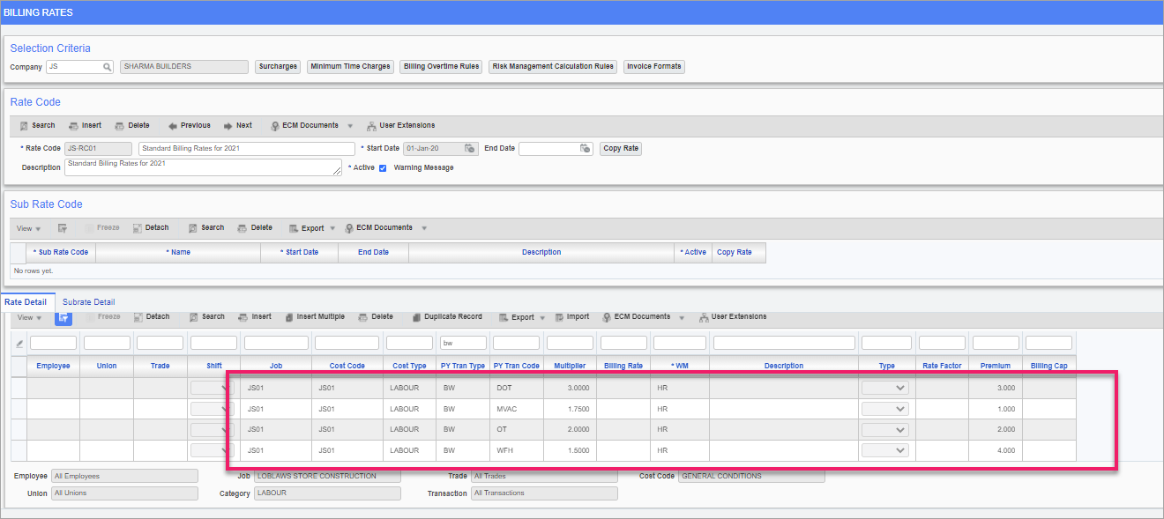Open ECM Documents in Rate Detail toolbar
This screenshot has height=519, width=1164.
[x=636, y=316]
